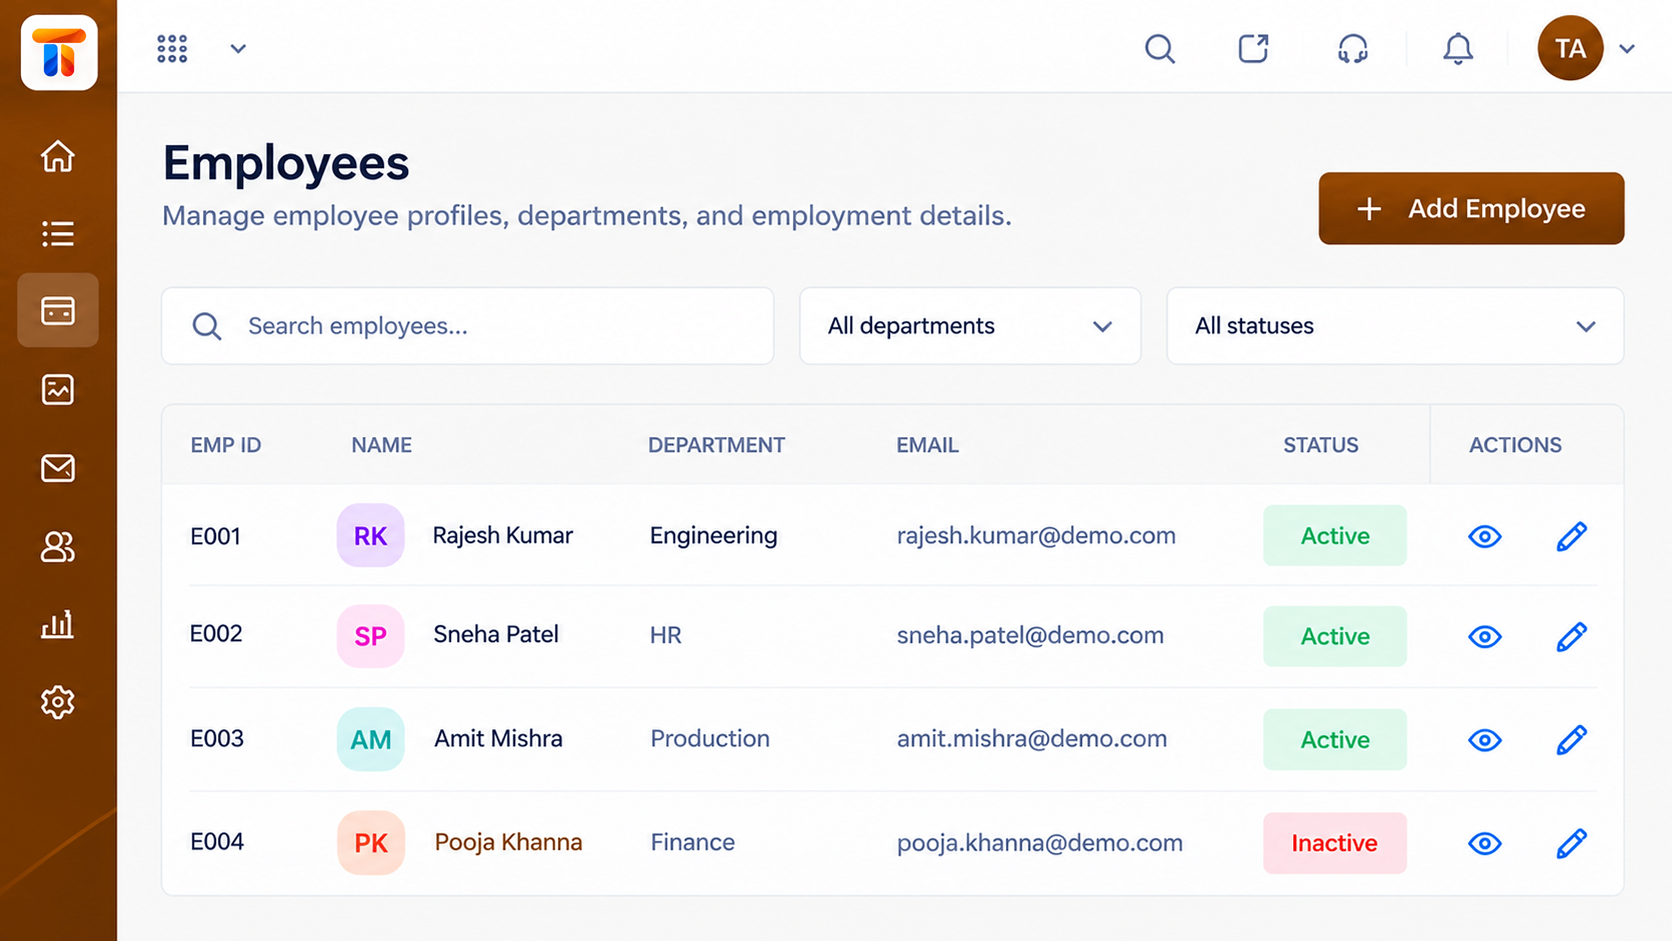Open the bar chart reports icon in the sidebar
1672x941 pixels.
pyautogui.click(x=58, y=624)
